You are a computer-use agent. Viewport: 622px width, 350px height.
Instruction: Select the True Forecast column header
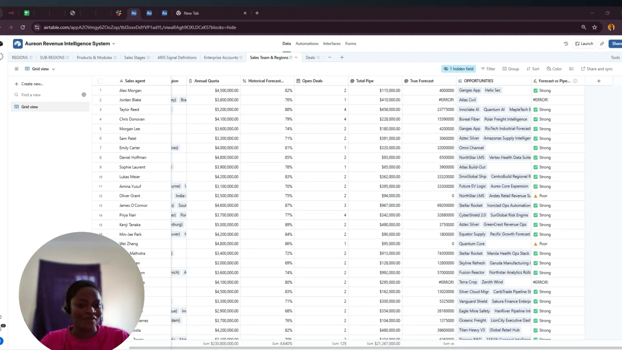coord(429,81)
